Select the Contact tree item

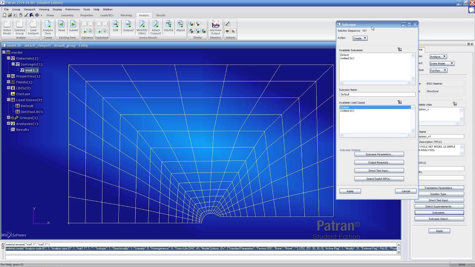point(23,94)
